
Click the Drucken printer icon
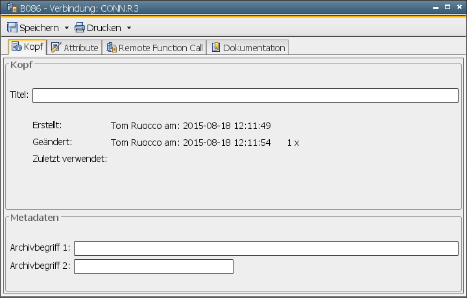[x=80, y=27]
